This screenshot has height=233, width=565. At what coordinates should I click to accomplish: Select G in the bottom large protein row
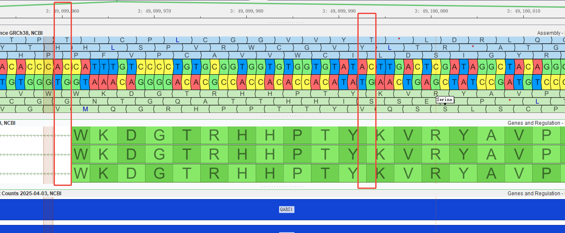(159, 173)
